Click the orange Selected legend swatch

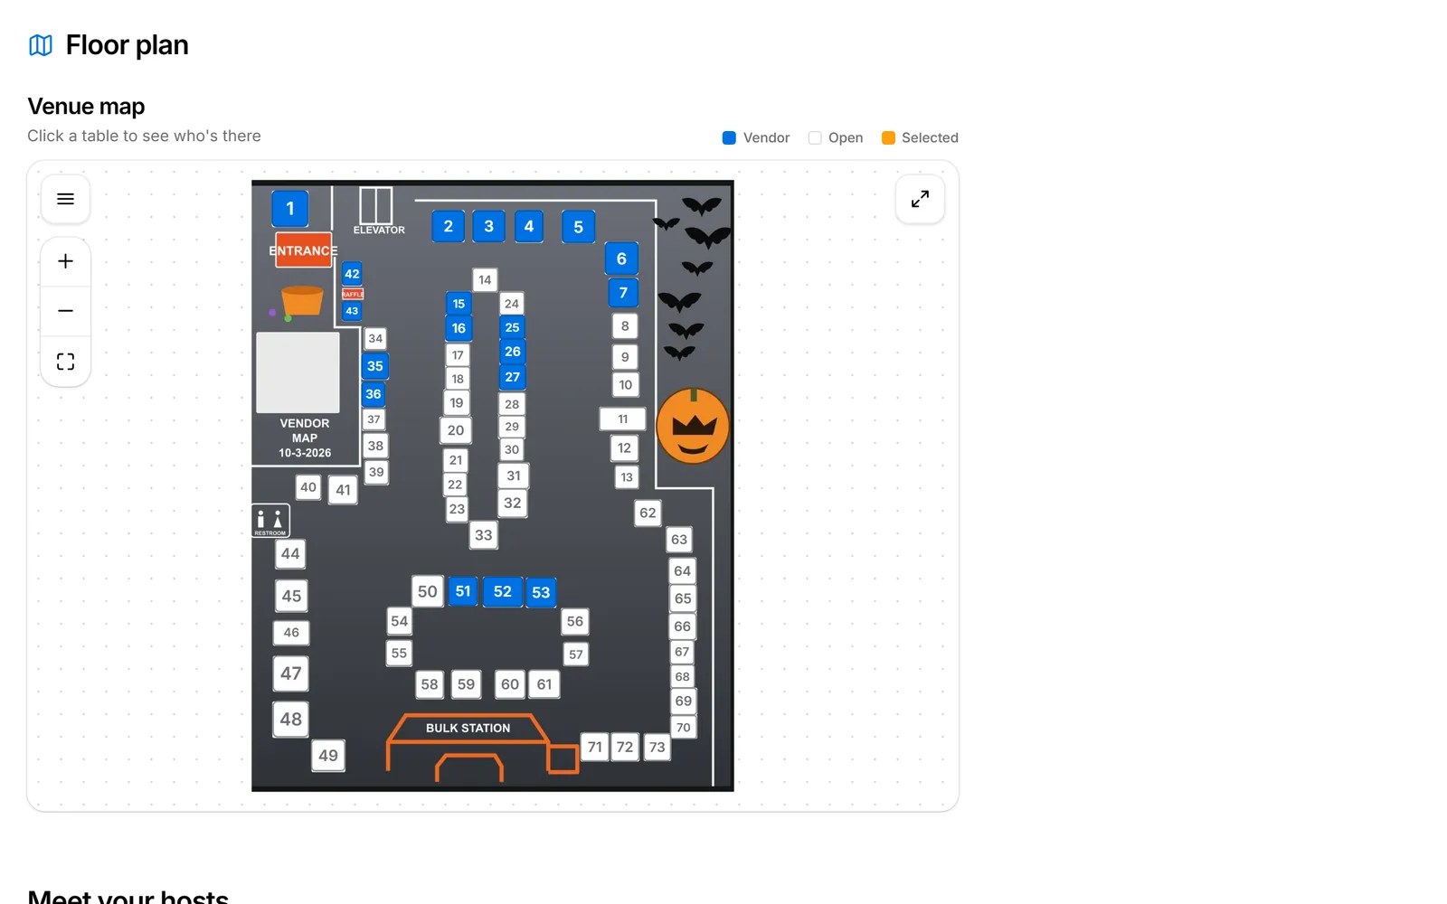[x=888, y=138]
